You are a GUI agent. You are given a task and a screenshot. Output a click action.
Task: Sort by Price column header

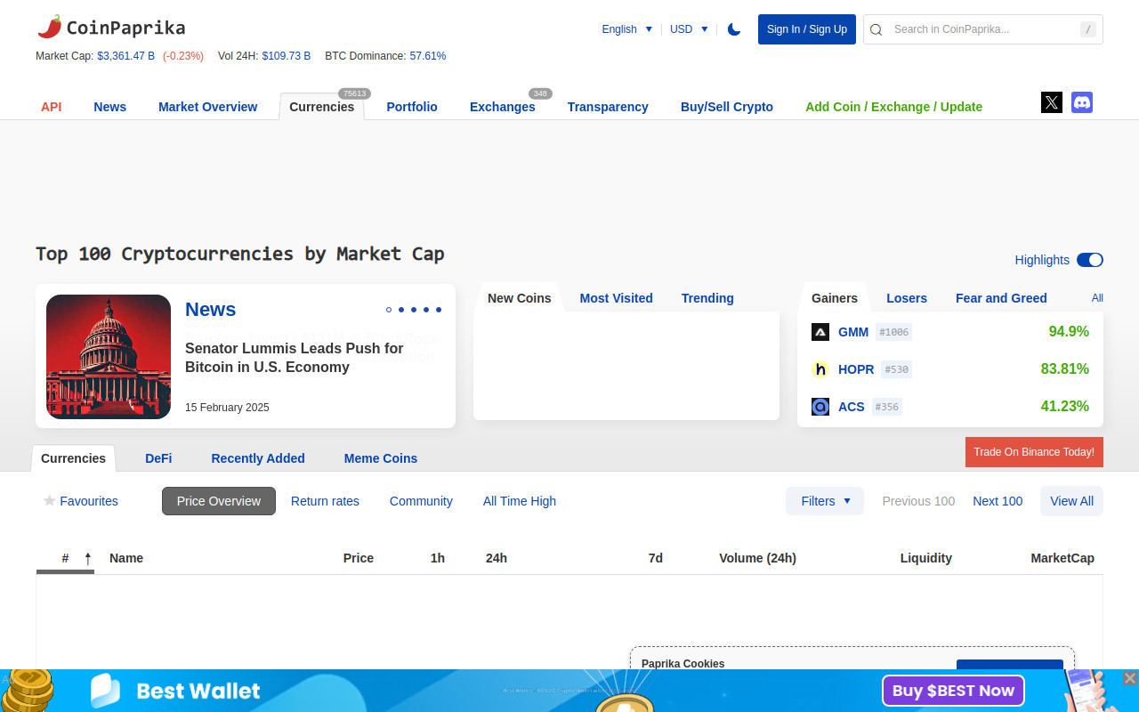[x=359, y=558]
